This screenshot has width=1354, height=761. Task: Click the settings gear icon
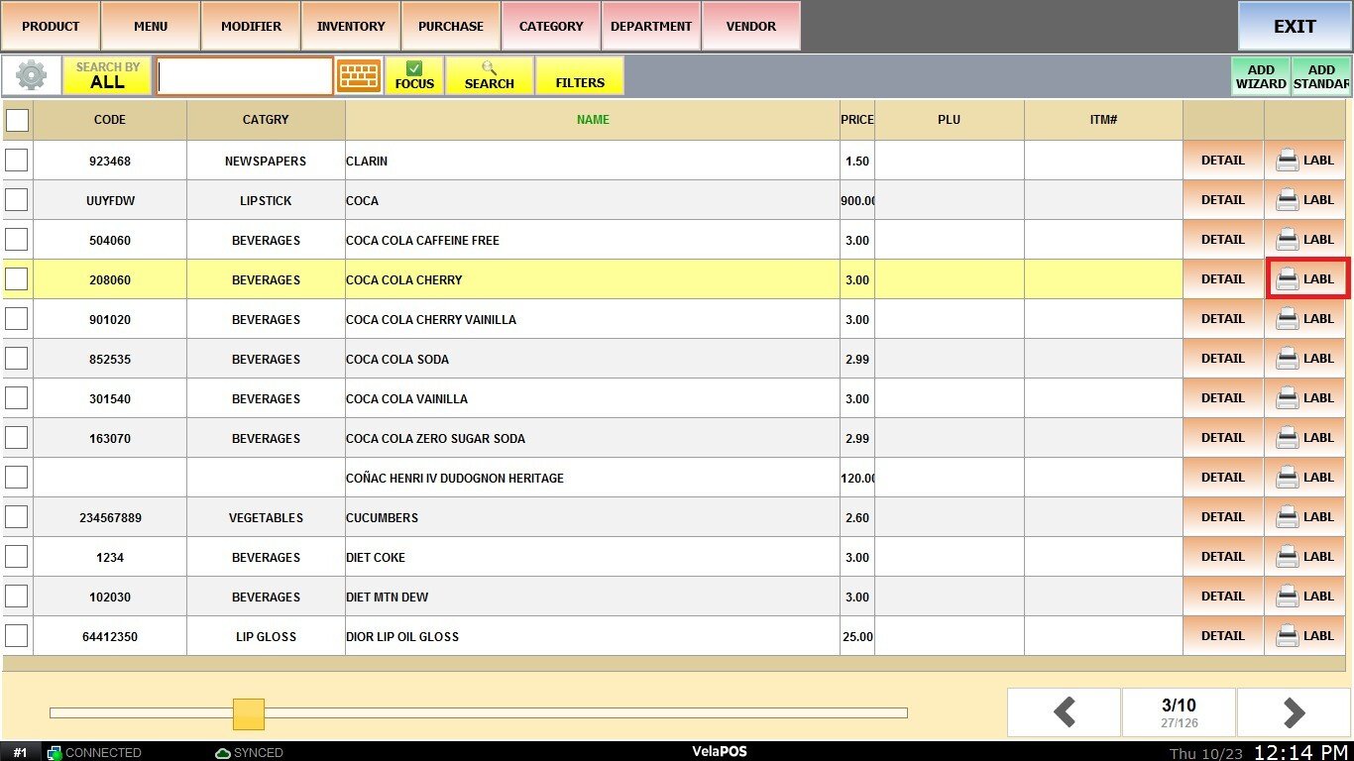tap(31, 75)
